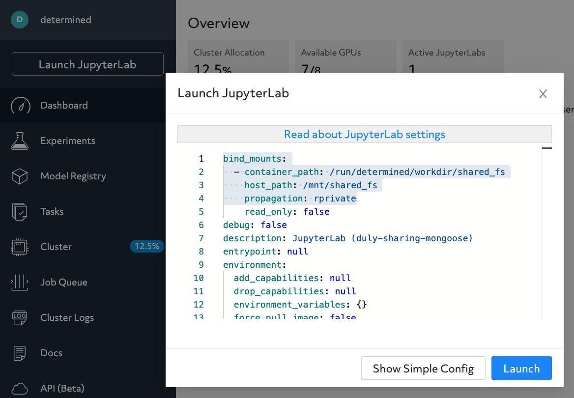Click the drop_capabilities: null line
This screenshot has height=398, width=574.
(x=295, y=291)
